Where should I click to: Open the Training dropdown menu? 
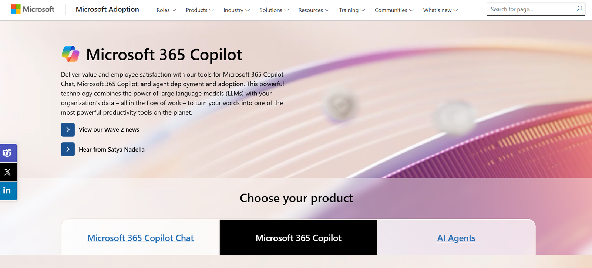point(352,10)
